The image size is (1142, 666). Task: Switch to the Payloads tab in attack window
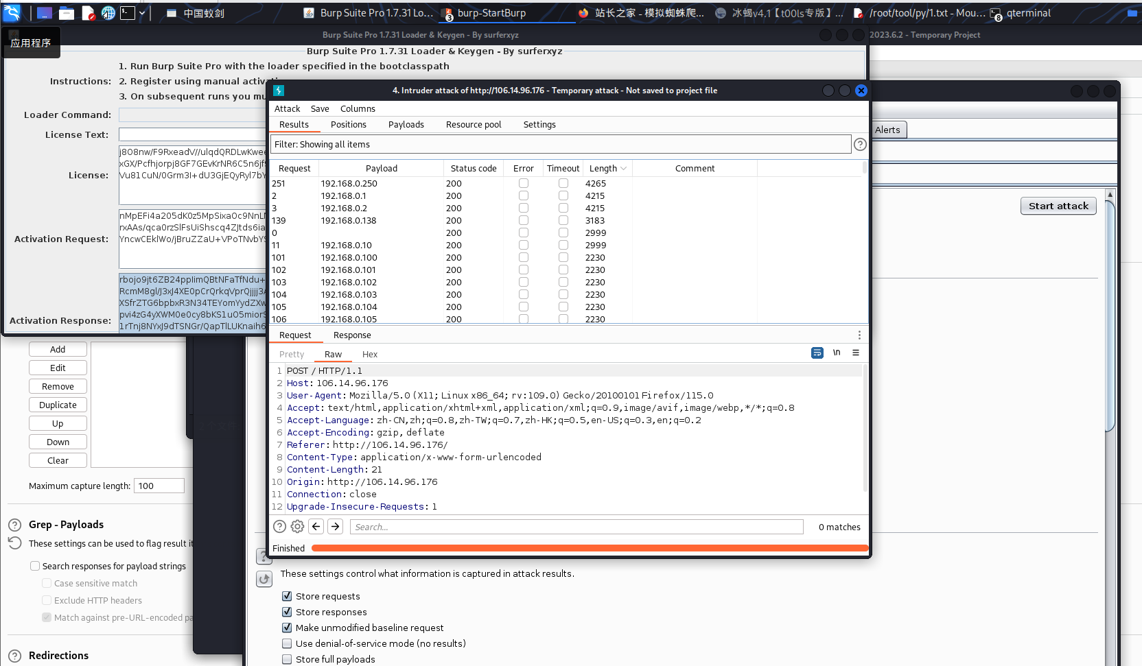(406, 124)
